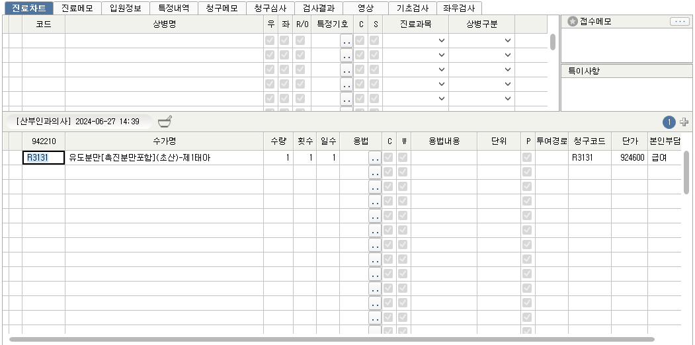Open 용법 lookup button in the R3131 row
The height and width of the screenshot is (345, 695).
click(x=375, y=158)
